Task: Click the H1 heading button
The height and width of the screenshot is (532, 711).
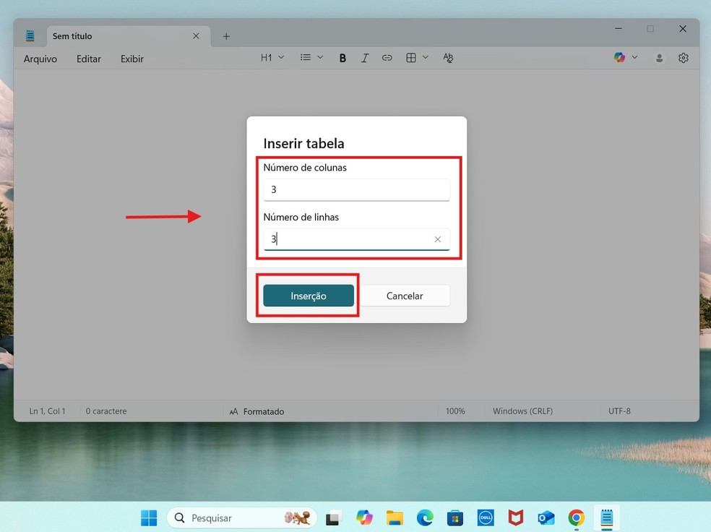Action: tap(266, 58)
